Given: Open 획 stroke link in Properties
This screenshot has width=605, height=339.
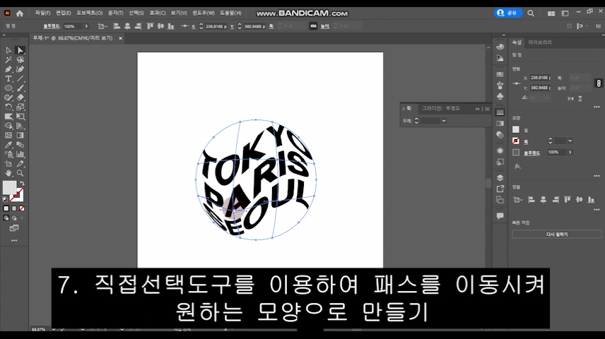Looking at the screenshot, I should pos(526,141).
